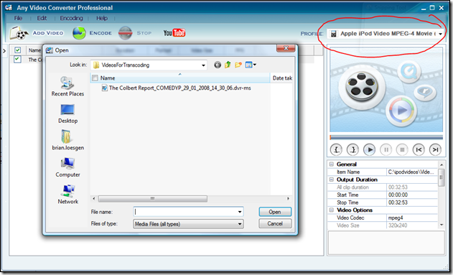Play the video preview

369,149
